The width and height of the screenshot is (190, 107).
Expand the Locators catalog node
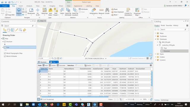pyautogui.click(x=156, y=60)
